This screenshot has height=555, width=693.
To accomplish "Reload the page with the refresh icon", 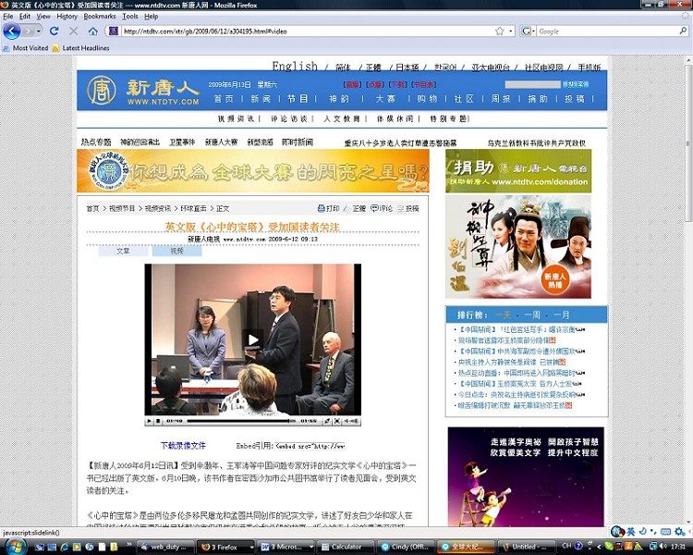I will coord(55,31).
